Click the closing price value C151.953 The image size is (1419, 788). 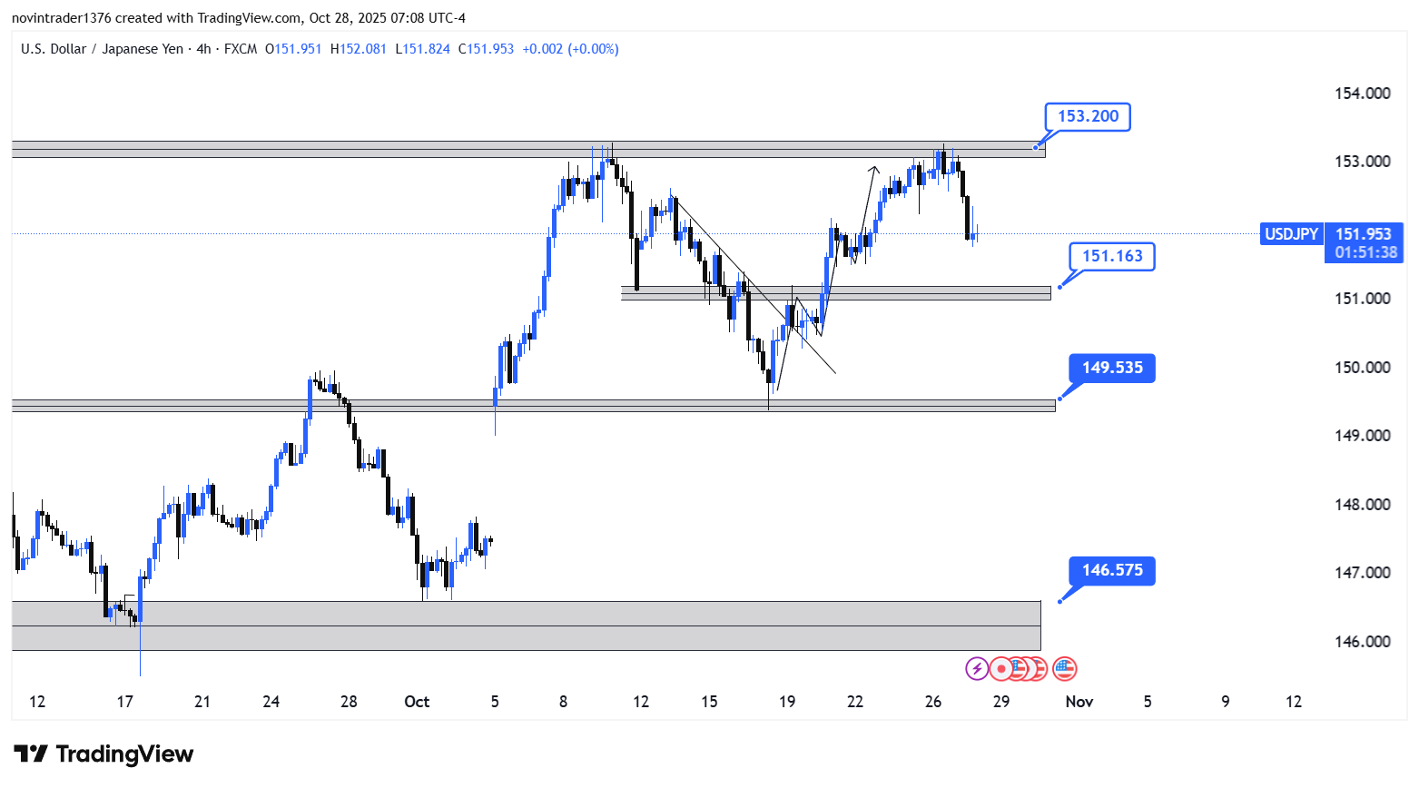pos(486,49)
